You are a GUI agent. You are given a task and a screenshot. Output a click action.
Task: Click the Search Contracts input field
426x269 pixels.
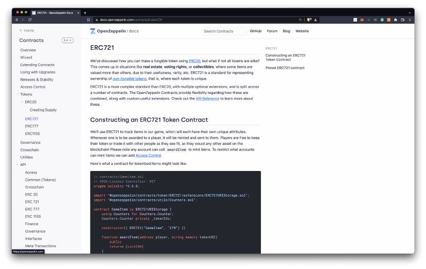pyautogui.click(x=224, y=31)
